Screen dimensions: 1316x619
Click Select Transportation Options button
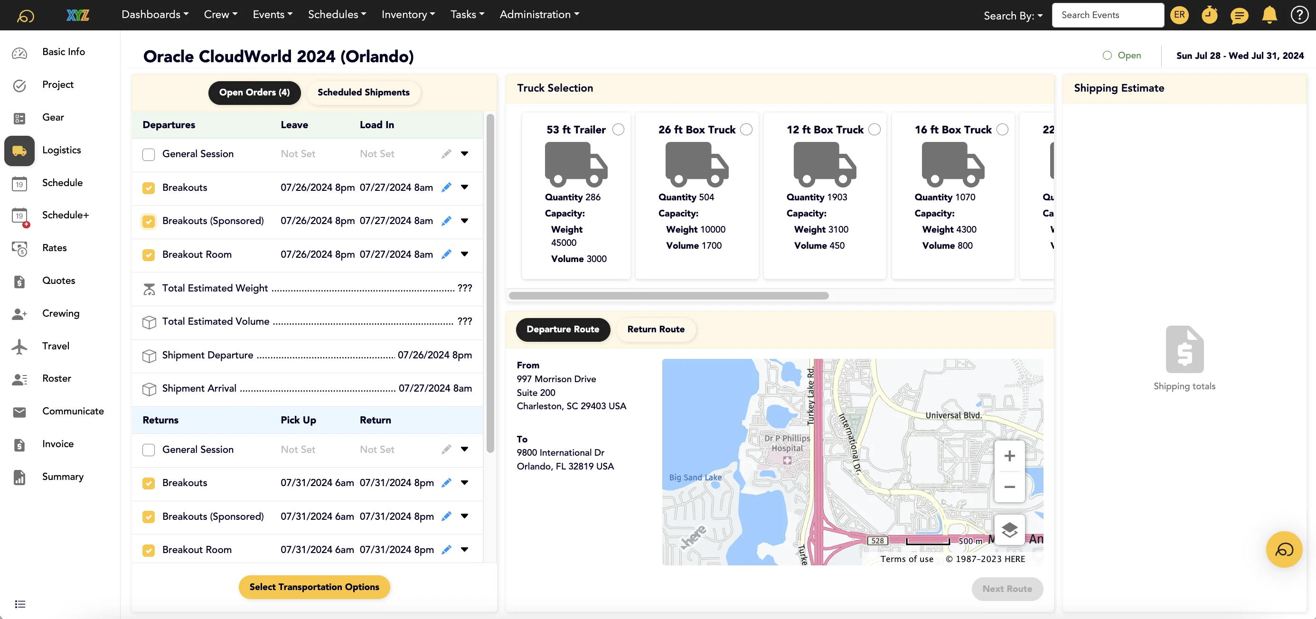314,587
